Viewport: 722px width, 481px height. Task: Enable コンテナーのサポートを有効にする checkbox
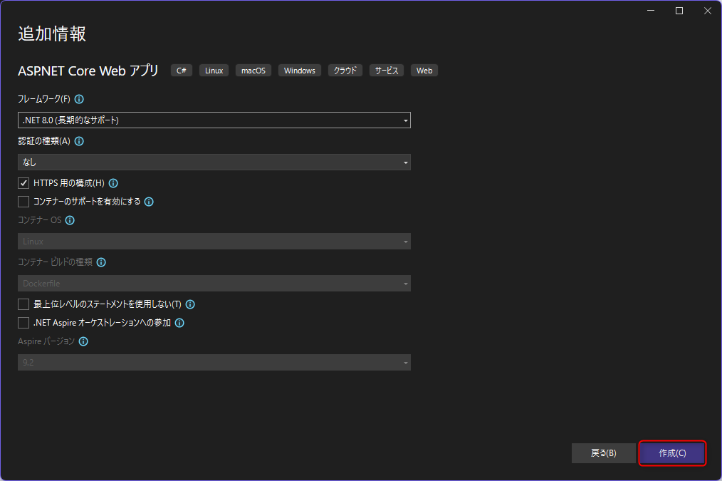[x=23, y=202]
